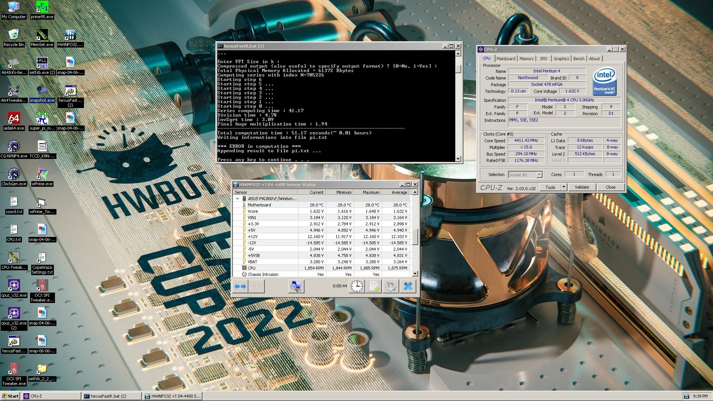Switch to CPU-Z Bench tab
This screenshot has height=401, width=713.
(x=579, y=59)
